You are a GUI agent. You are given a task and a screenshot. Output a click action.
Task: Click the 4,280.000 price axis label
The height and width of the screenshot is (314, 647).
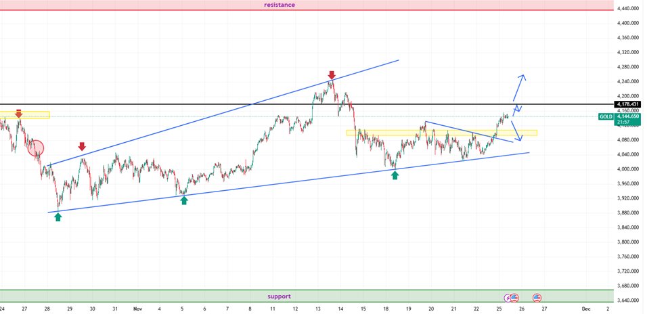(629, 67)
